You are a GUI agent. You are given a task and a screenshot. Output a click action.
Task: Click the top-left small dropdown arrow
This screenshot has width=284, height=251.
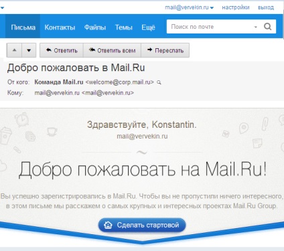pos(2,8)
